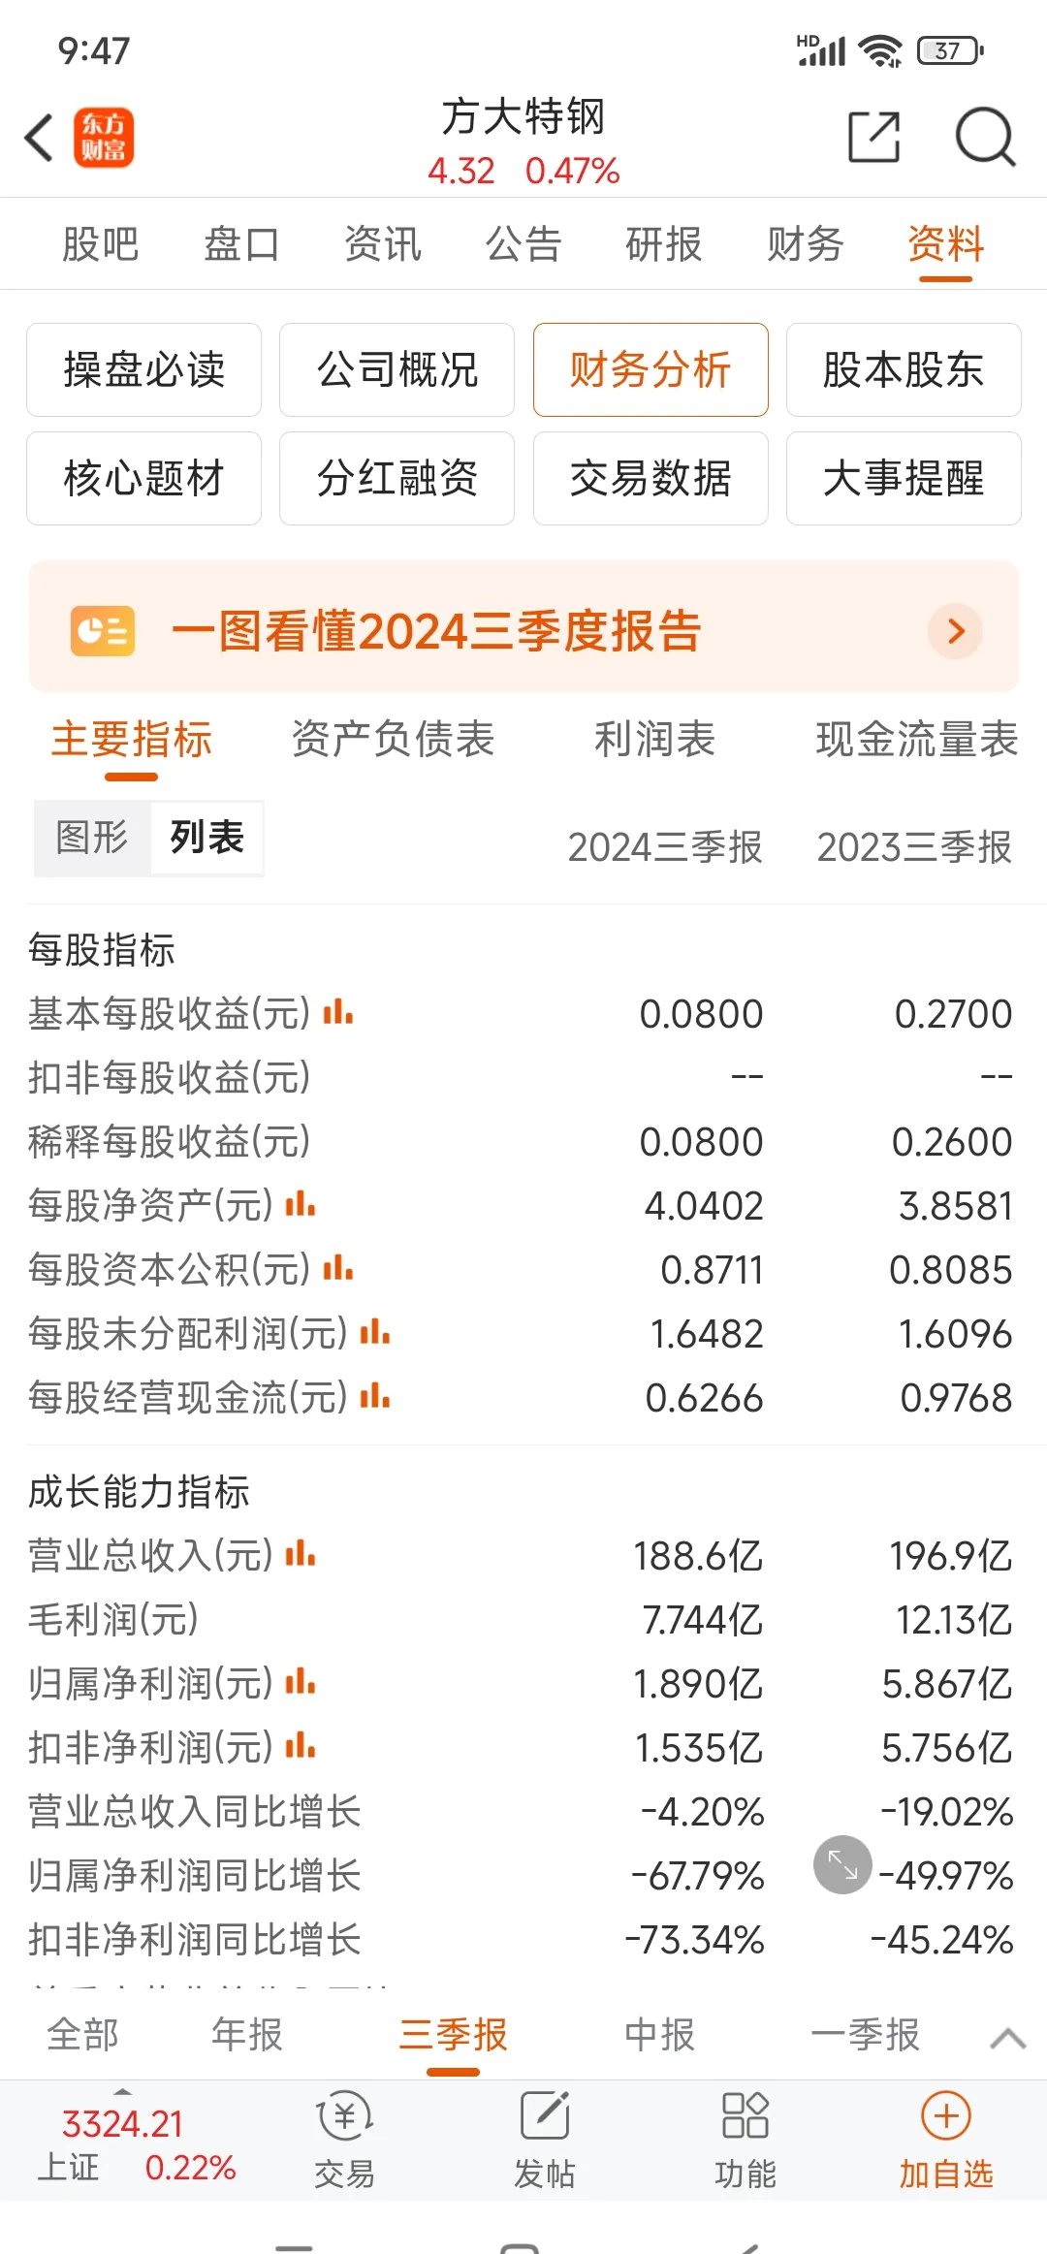The height and width of the screenshot is (2254, 1047).
Task: Collapse report filter with up chevron
Action: pos(1007,2038)
